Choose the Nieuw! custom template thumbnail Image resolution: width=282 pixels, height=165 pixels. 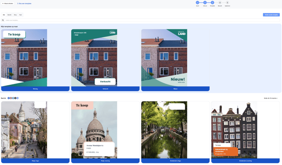164,58
